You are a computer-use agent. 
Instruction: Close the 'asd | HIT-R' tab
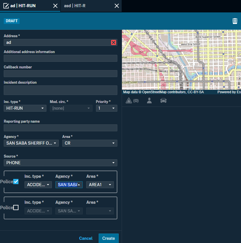(116, 6)
